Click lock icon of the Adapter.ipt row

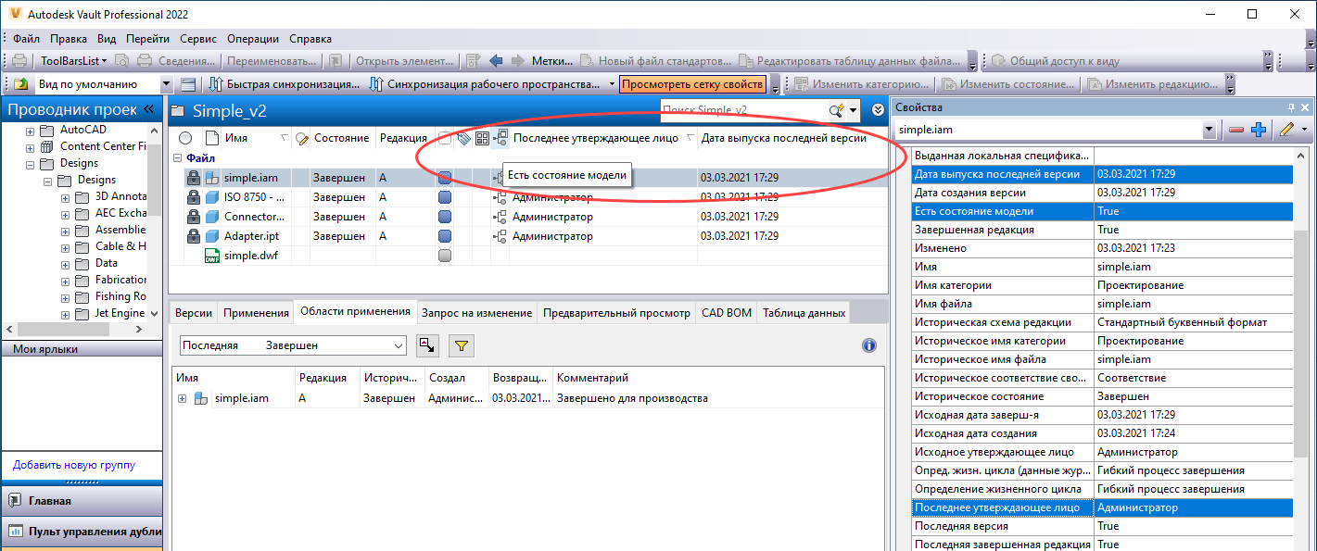[193, 236]
